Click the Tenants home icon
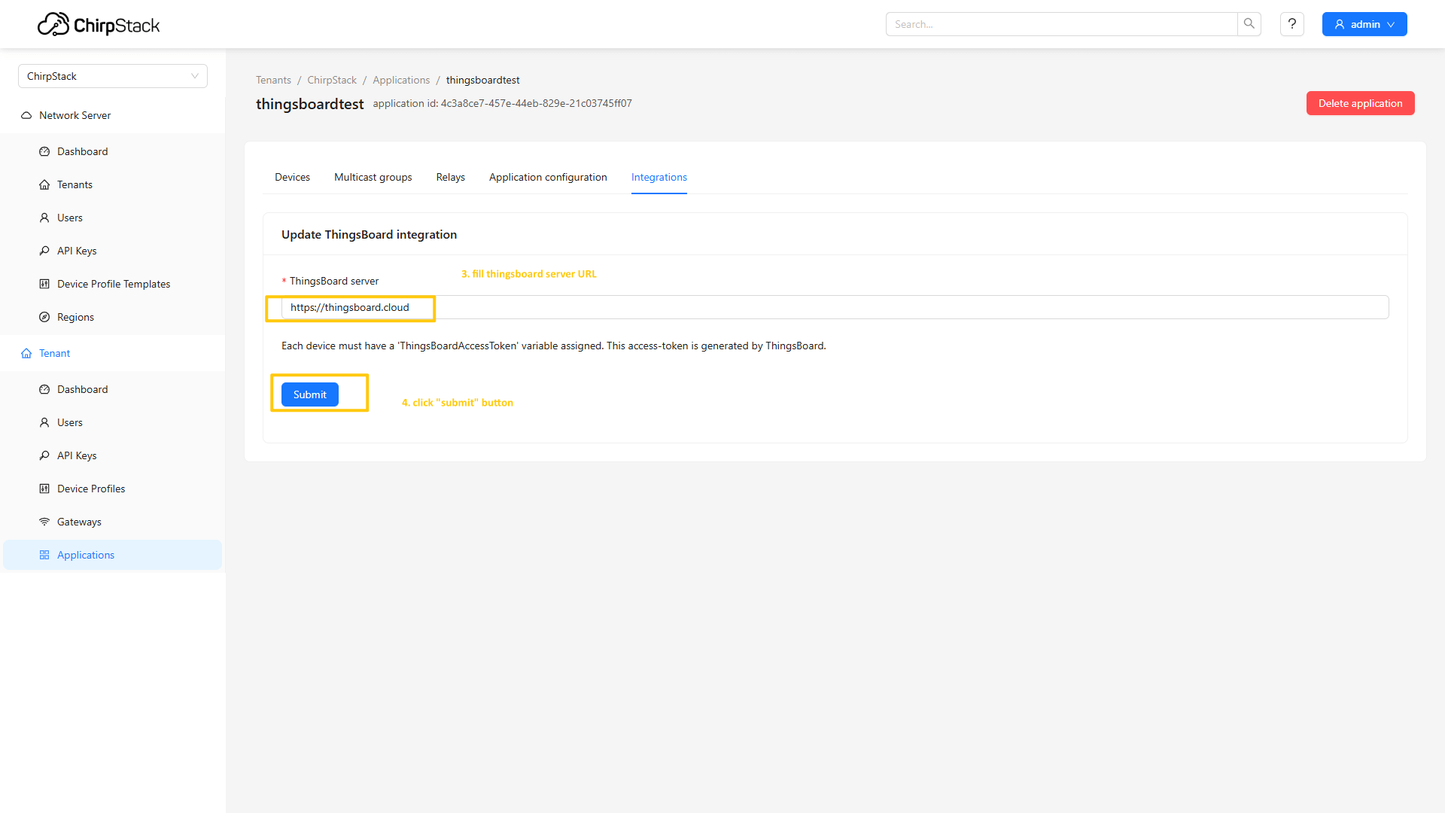1445x813 pixels. pos(44,184)
